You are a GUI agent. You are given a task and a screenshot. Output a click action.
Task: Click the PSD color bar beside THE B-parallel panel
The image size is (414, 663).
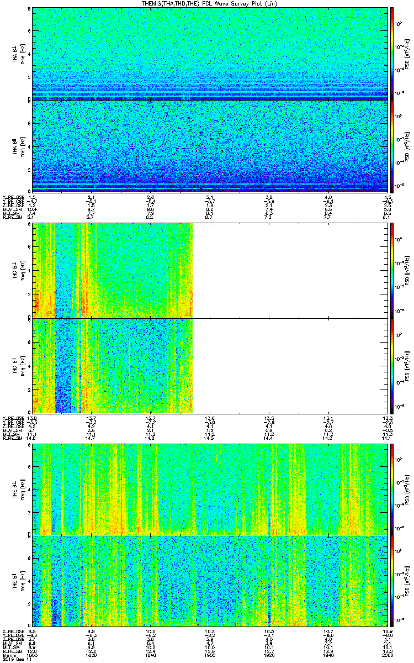click(x=392, y=580)
